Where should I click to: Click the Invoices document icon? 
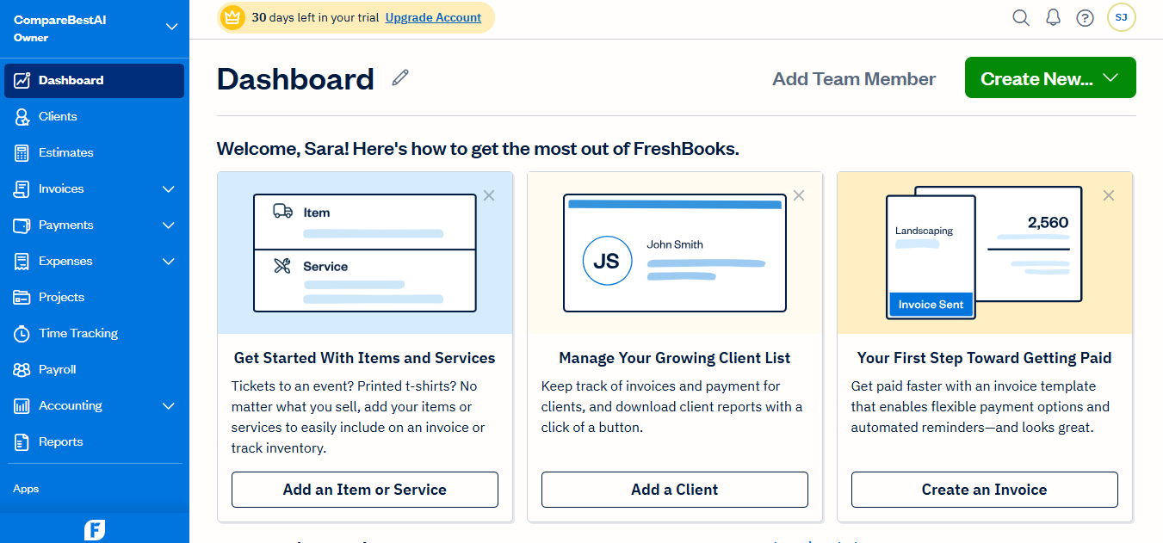(22, 189)
